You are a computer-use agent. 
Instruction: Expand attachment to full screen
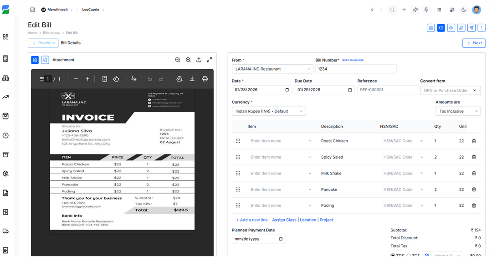[x=209, y=60]
